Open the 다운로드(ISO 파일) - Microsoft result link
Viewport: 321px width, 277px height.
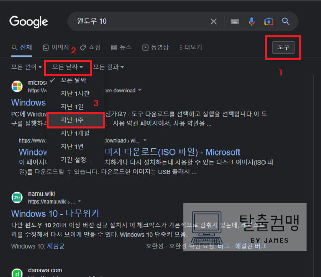point(172,152)
